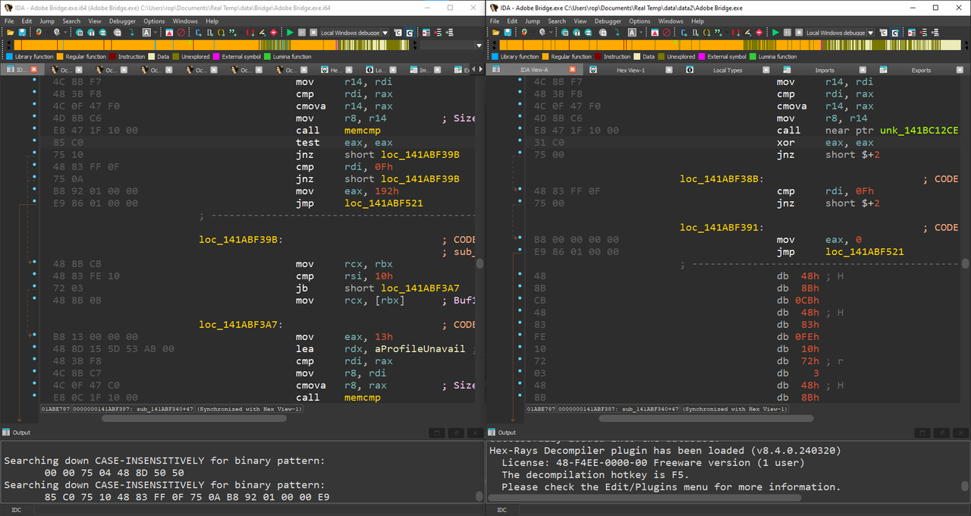Open debugger selection dropdown in right window
The height and width of the screenshot is (516, 971).
coord(871,33)
